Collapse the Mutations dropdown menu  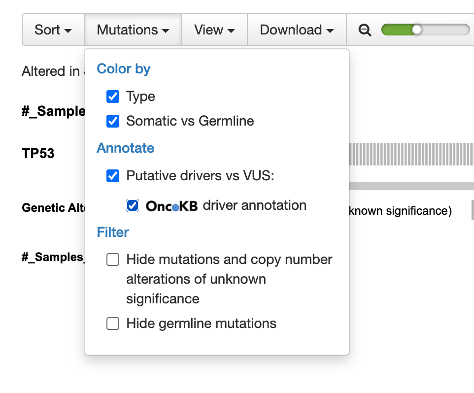pyautogui.click(x=133, y=30)
